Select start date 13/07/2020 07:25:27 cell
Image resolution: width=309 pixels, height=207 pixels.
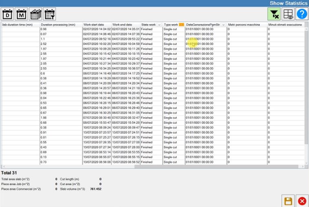click(97, 138)
